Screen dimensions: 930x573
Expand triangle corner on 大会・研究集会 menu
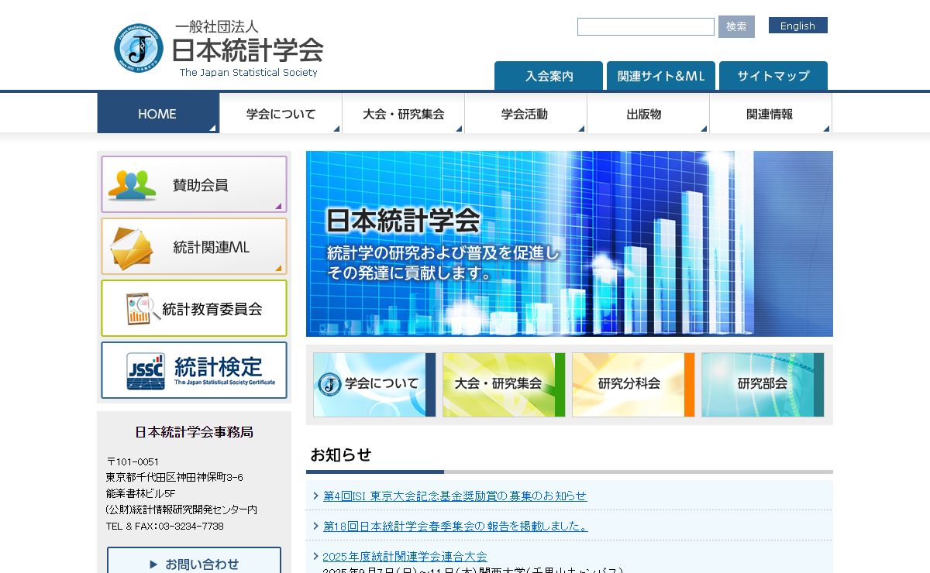pyautogui.click(x=459, y=129)
